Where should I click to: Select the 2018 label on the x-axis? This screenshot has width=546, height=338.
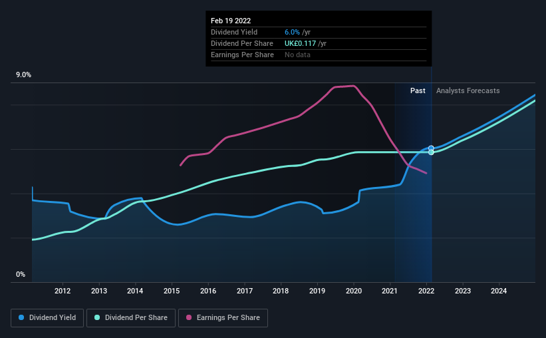point(281,291)
